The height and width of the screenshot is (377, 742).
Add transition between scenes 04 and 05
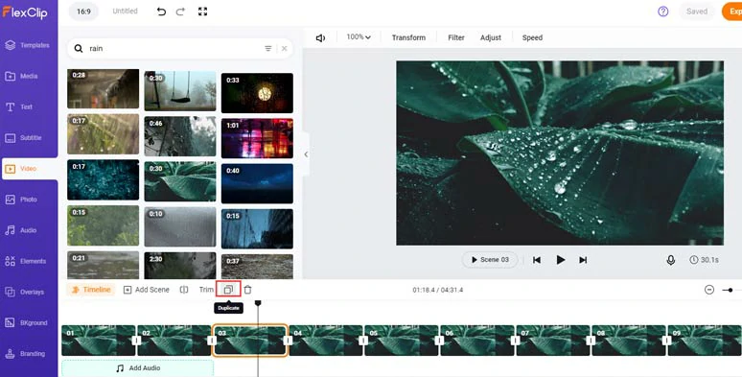(x=363, y=340)
